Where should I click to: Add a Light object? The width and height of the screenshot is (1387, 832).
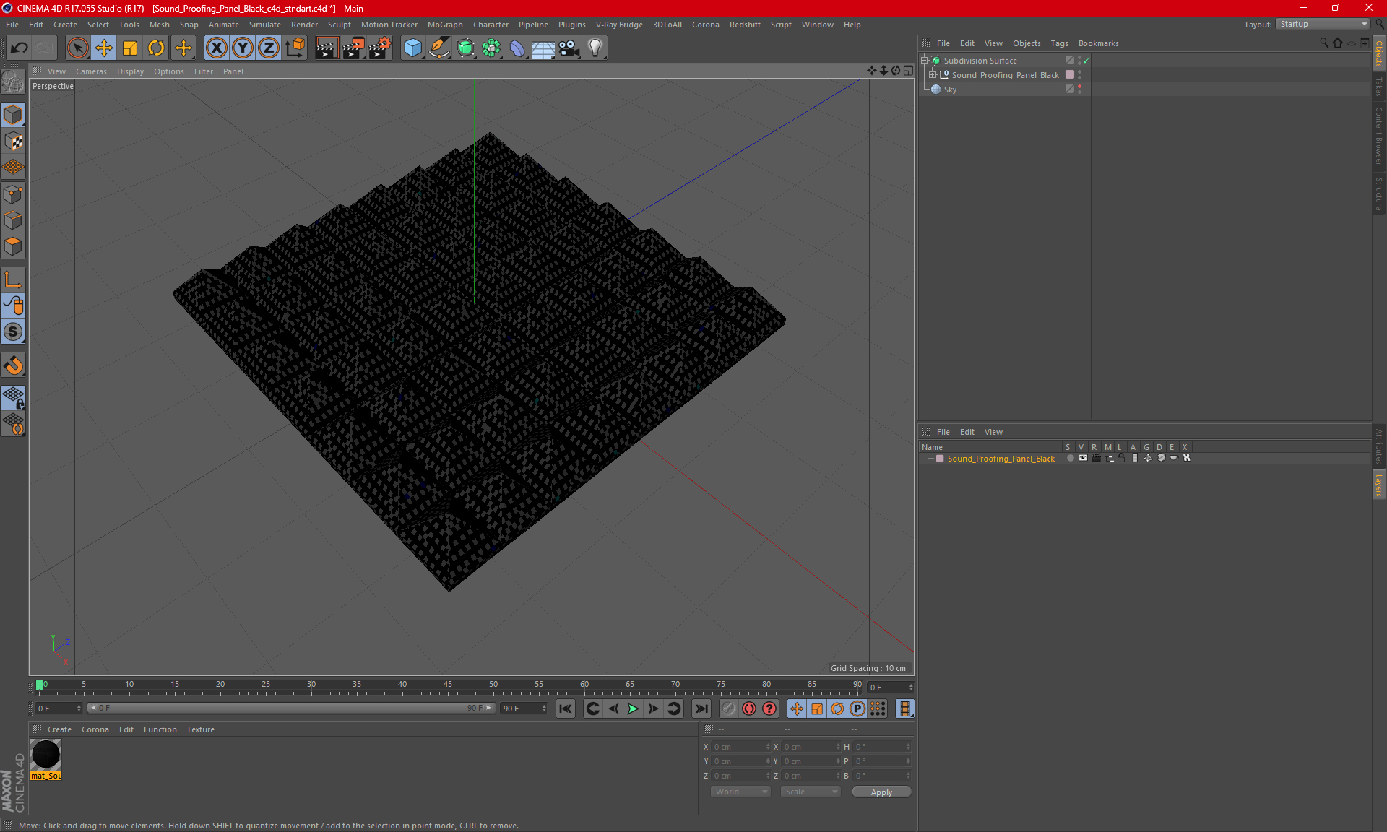595,48
